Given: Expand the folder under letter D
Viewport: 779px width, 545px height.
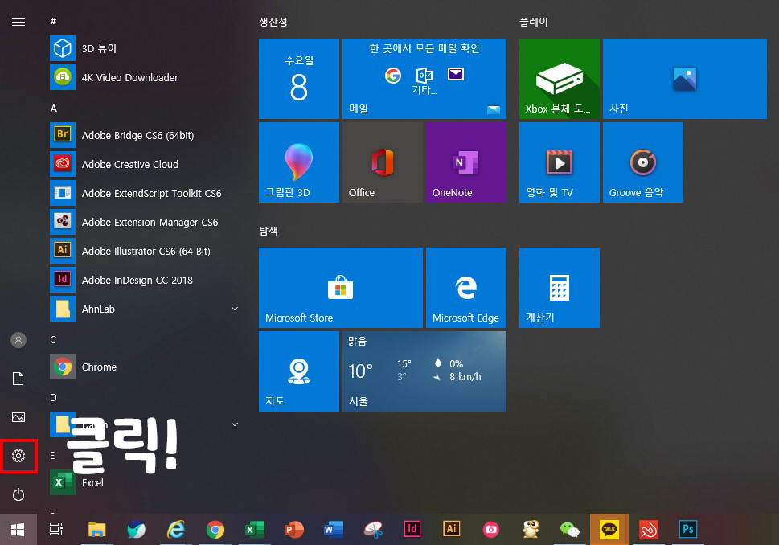Looking at the screenshot, I should point(144,424).
